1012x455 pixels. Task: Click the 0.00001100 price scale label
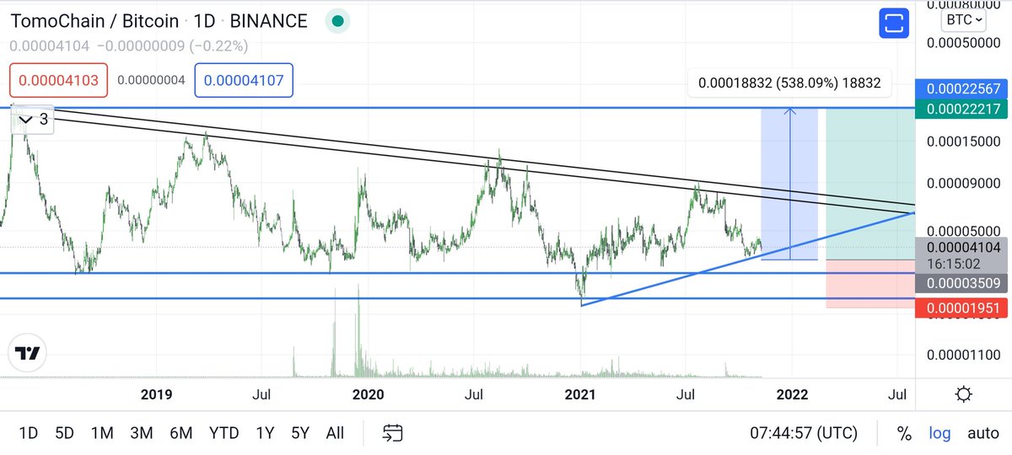click(966, 356)
